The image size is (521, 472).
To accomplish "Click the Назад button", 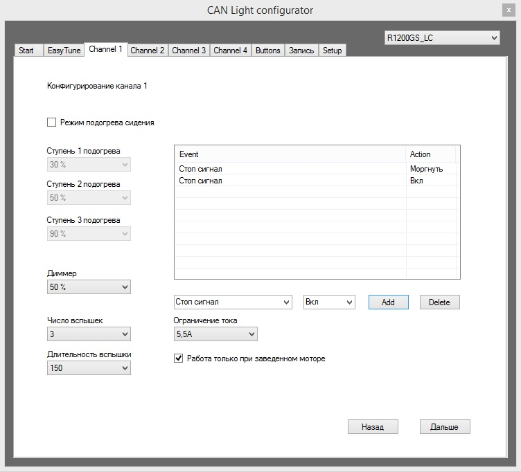I will [372, 426].
